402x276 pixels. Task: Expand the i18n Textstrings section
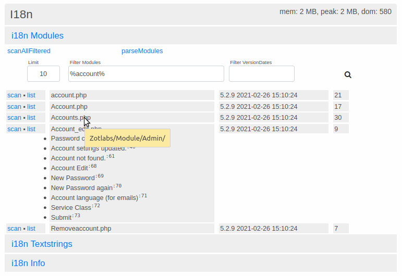pos(42,244)
